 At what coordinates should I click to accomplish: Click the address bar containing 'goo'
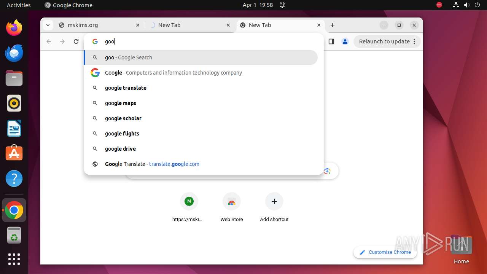coord(204,41)
